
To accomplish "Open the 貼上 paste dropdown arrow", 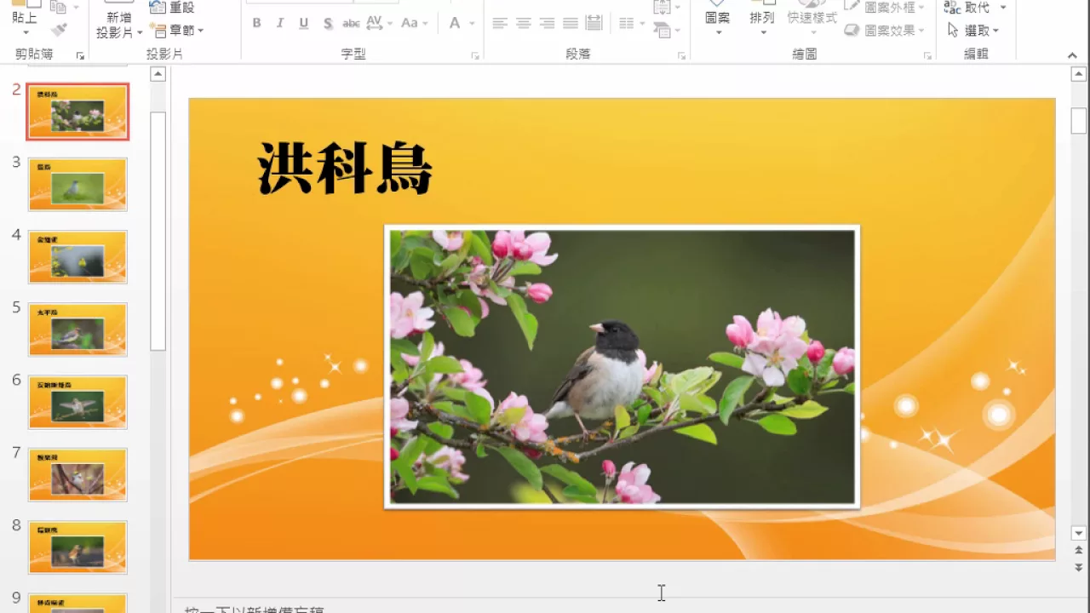I will pyautogui.click(x=25, y=32).
